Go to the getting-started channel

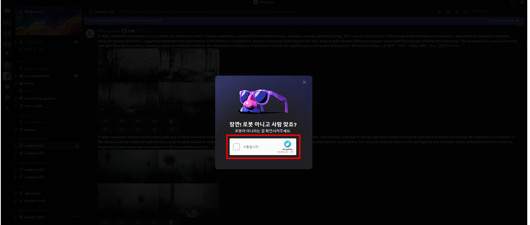(49, 68)
